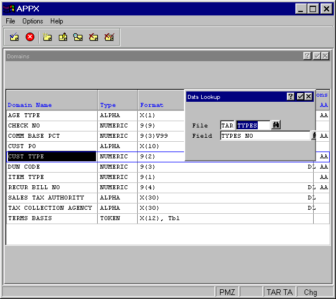Click the TYPES NO field input

coord(265,135)
